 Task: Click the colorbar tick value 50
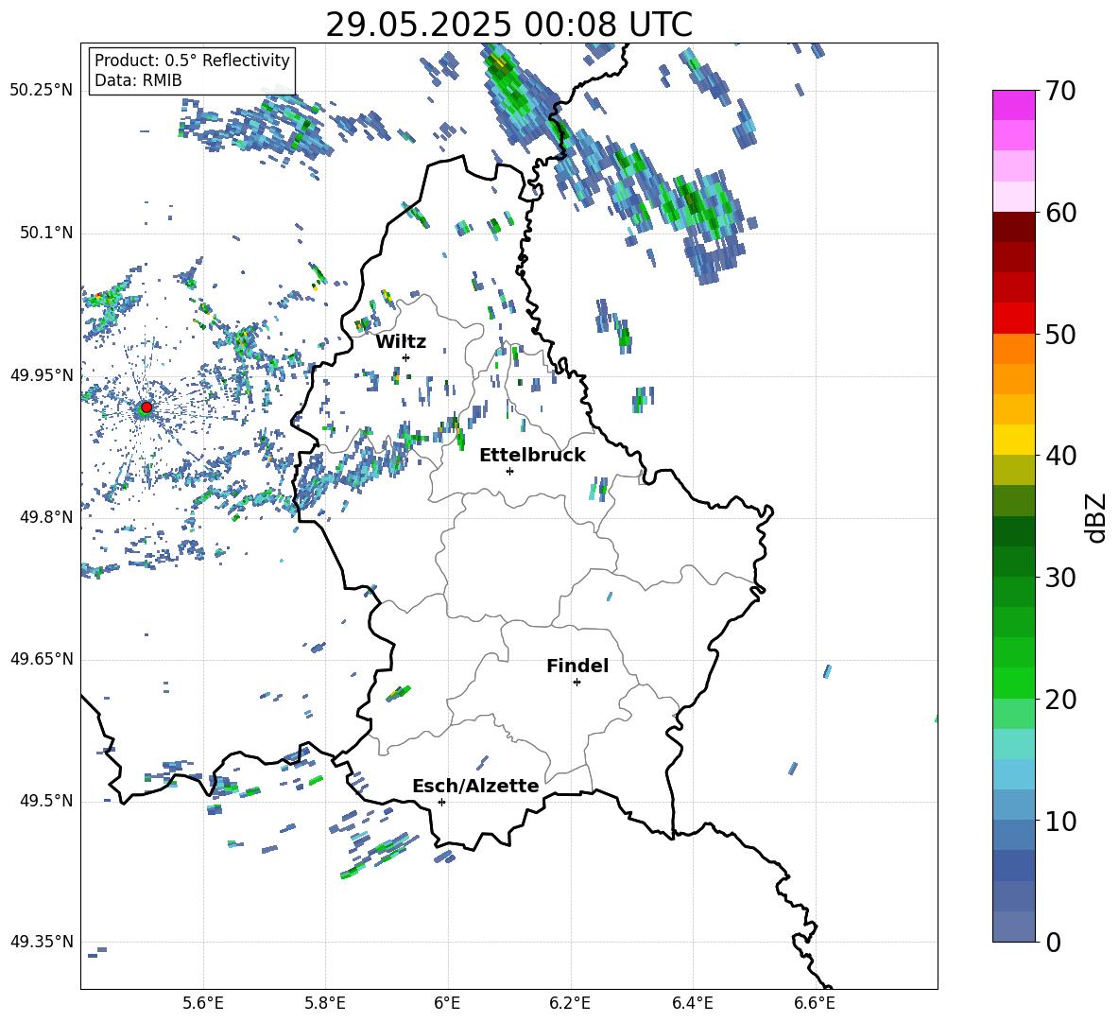pos(1059,335)
